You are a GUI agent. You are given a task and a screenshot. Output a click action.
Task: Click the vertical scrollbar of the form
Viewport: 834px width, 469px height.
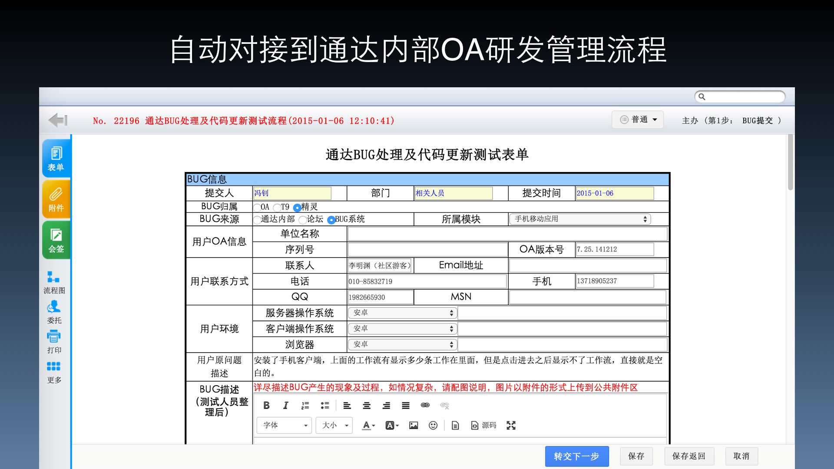coord(791,162)
